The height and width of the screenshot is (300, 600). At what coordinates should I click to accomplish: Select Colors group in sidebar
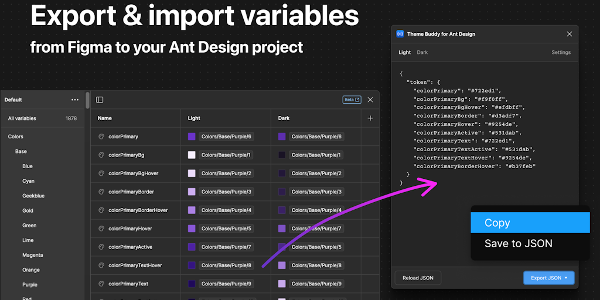click(16, 137)
